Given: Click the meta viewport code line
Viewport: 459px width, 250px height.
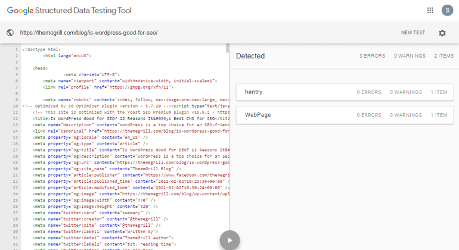Looking at the screenshot, I should 130,81.
